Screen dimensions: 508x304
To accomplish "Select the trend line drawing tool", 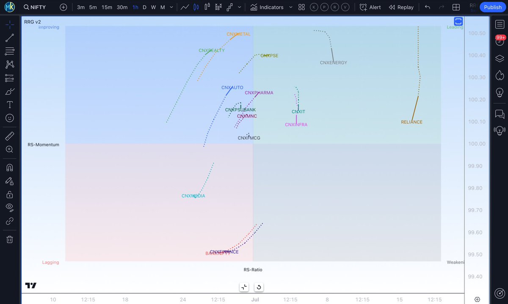I will pos(9,38).
